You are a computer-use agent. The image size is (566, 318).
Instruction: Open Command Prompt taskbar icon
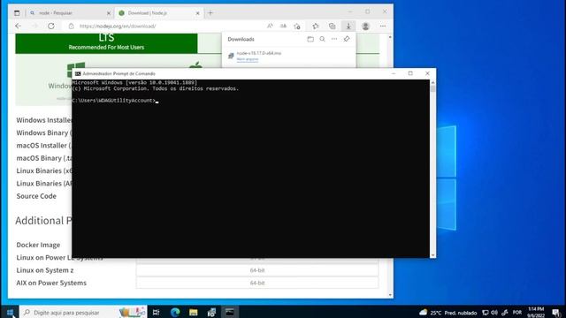tap(230, 312)
